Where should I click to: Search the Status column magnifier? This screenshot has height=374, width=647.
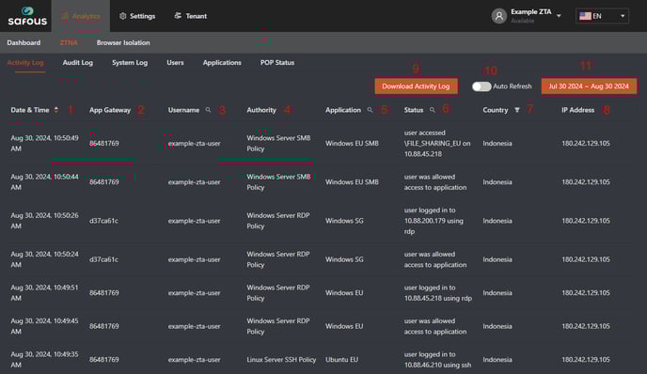(x=432, y=110)
